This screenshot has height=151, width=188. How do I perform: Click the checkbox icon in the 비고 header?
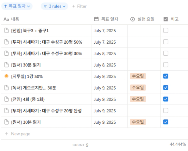[166, 19]
